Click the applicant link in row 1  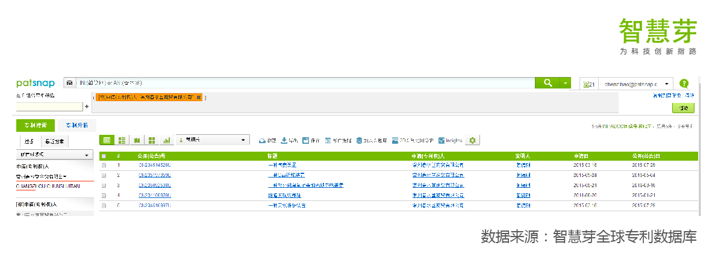click(437, 166)
